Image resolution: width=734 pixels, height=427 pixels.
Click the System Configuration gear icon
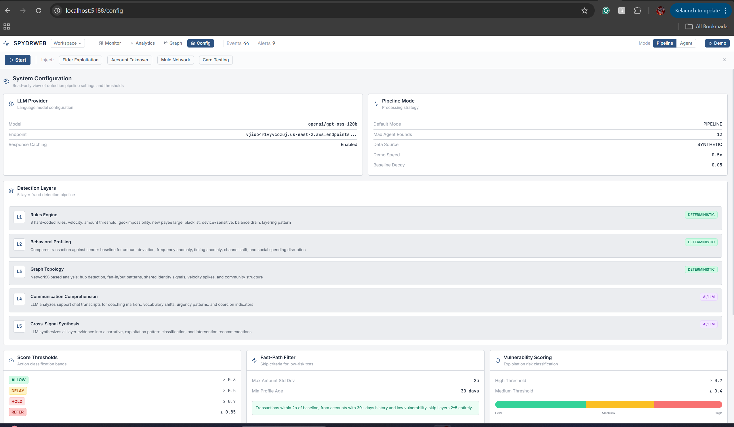pyautogui.click(x=6, y=81)
